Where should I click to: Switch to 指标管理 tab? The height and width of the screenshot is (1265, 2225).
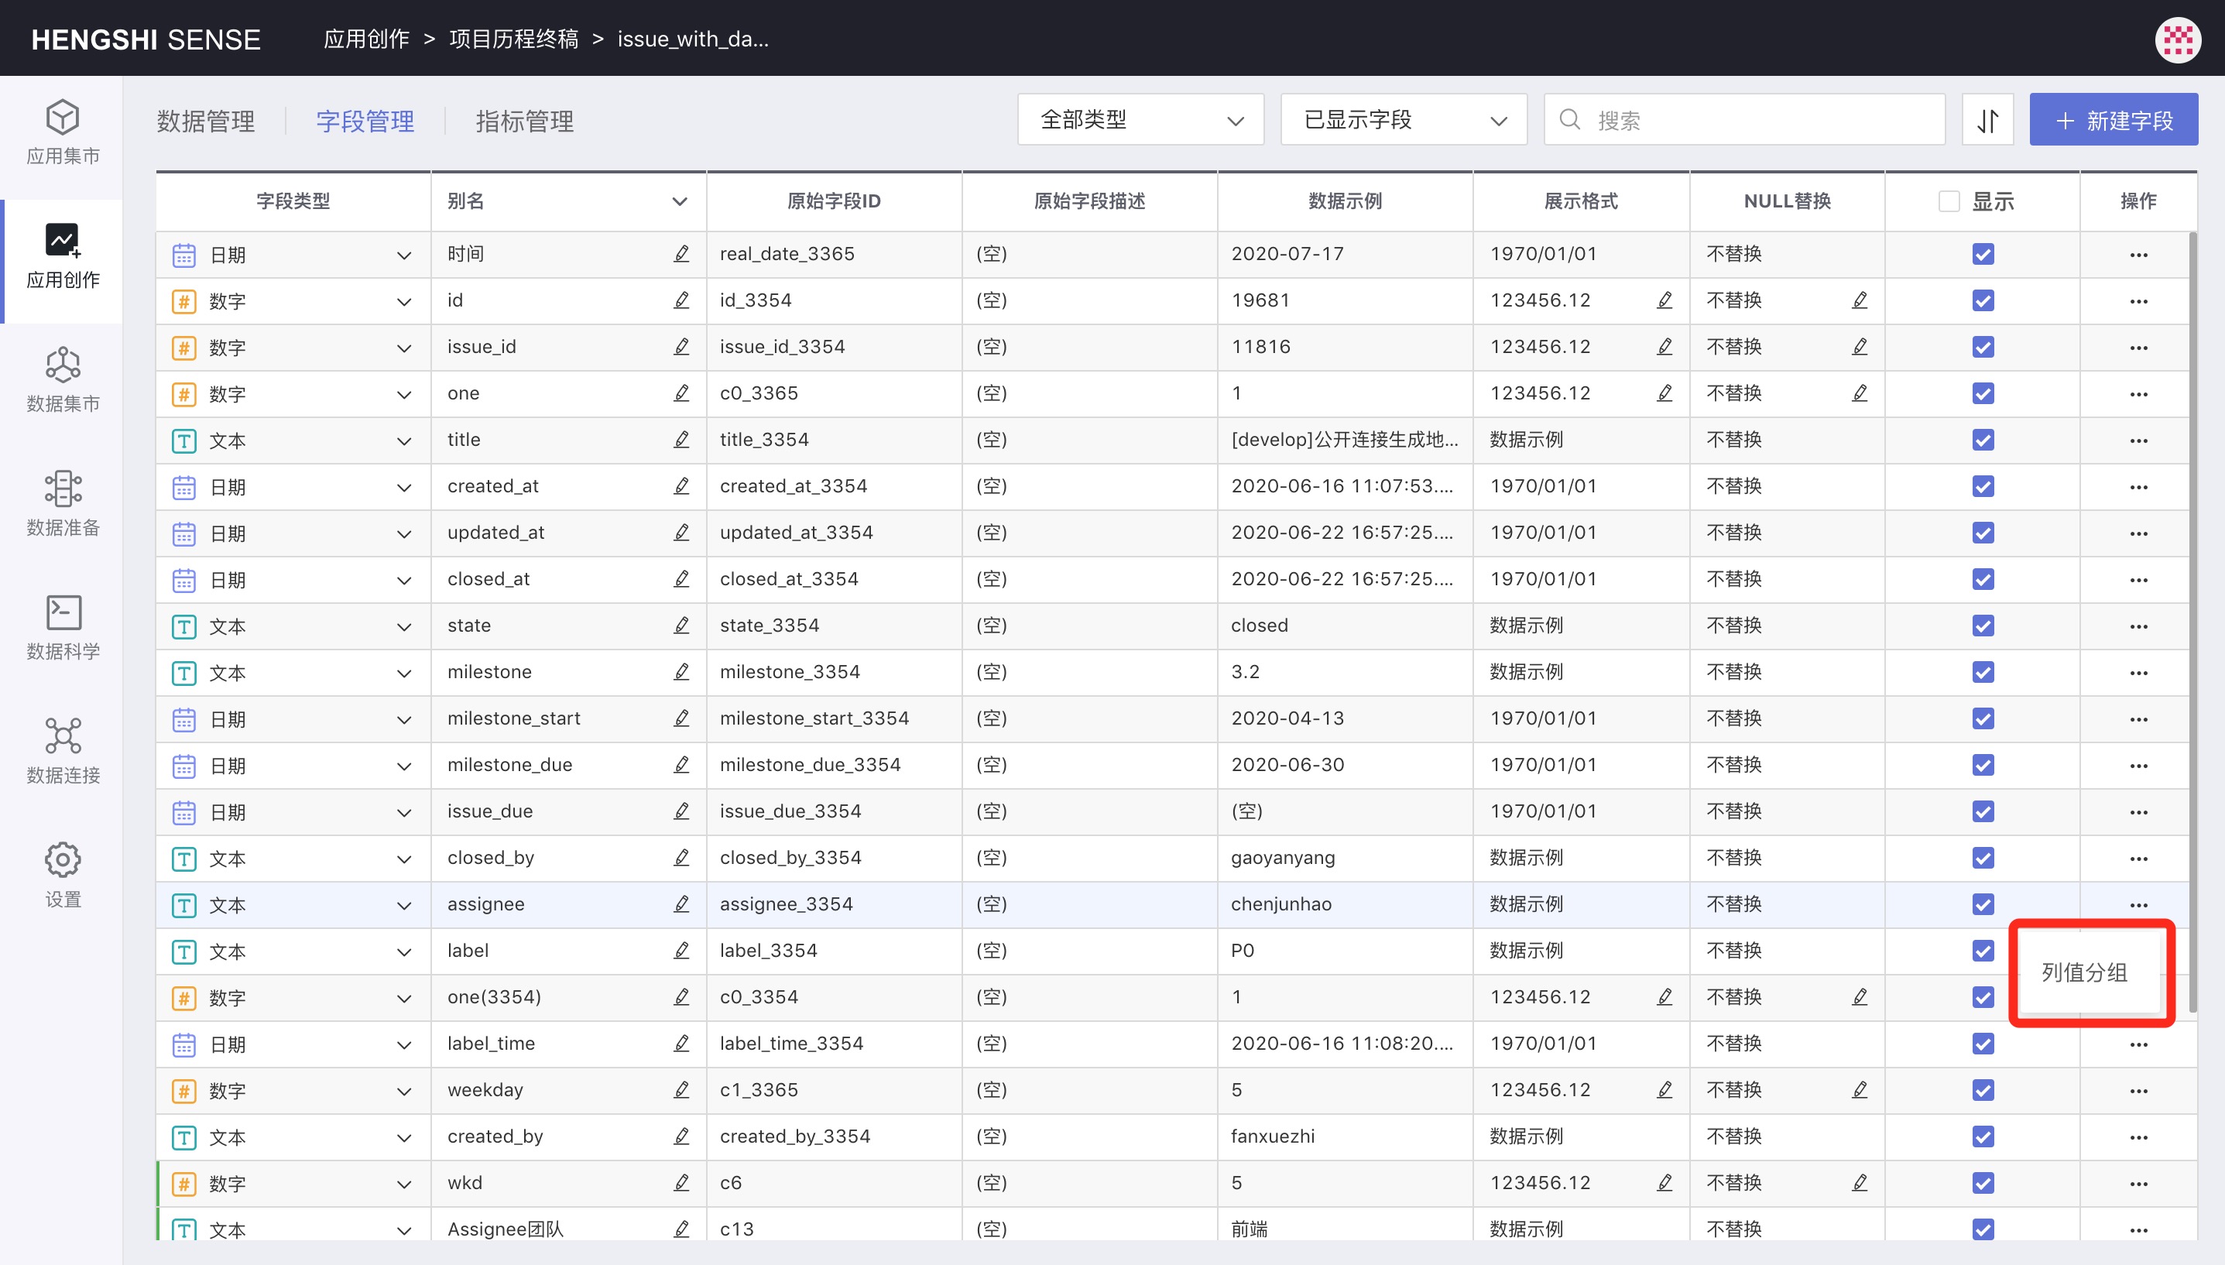[x=525, y=121]
